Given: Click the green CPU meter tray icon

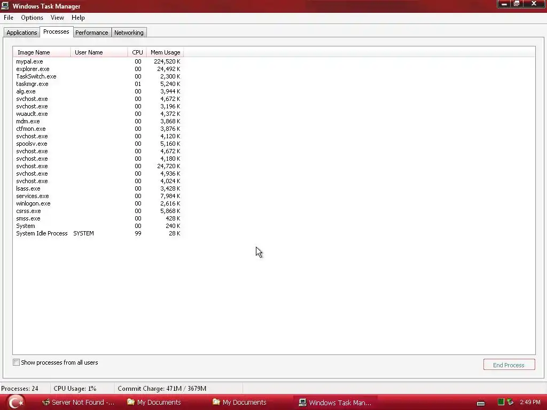Looking at the screenshot, I should 501,402.
